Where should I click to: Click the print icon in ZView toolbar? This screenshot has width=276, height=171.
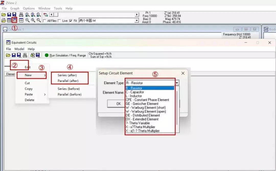21,15
